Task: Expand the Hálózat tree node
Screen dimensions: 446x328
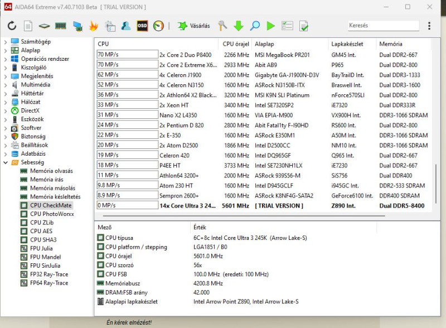Action: 6,102
